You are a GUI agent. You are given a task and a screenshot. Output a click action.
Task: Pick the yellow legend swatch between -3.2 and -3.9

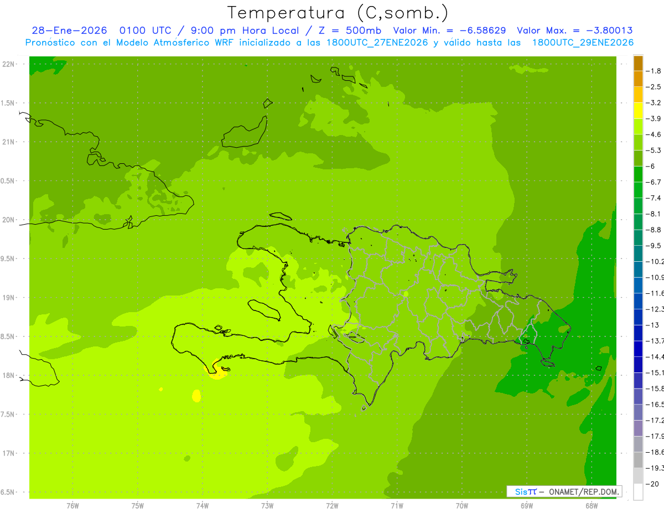[x=638, y=111]
